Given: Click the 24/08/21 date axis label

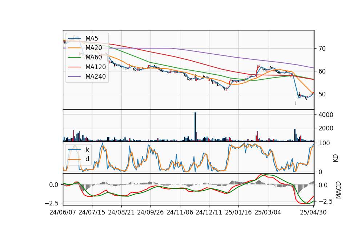Looking at the screenshot, I should 121,212.
